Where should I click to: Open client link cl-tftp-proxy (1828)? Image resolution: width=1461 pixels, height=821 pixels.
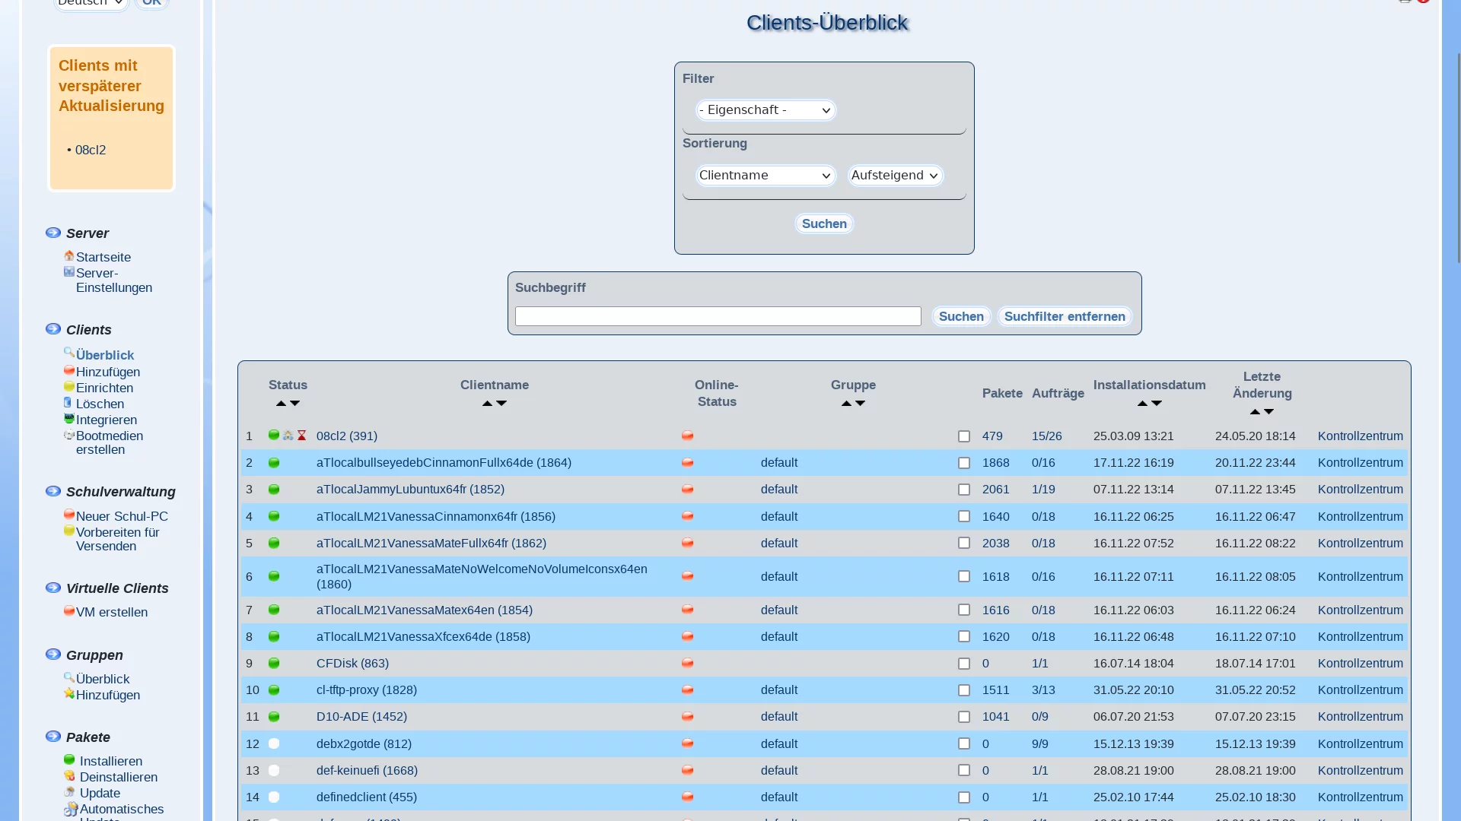tap(367, 689)
